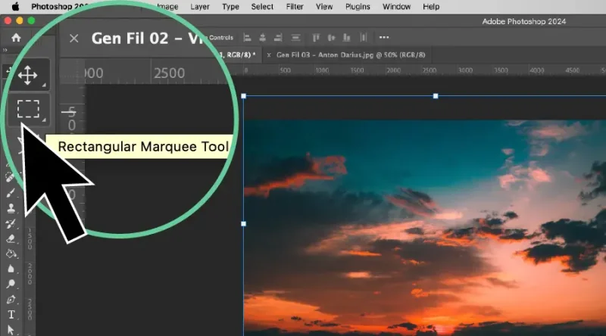Select the Paint Bucket tool
606x336 pixels.
point(11,254)
